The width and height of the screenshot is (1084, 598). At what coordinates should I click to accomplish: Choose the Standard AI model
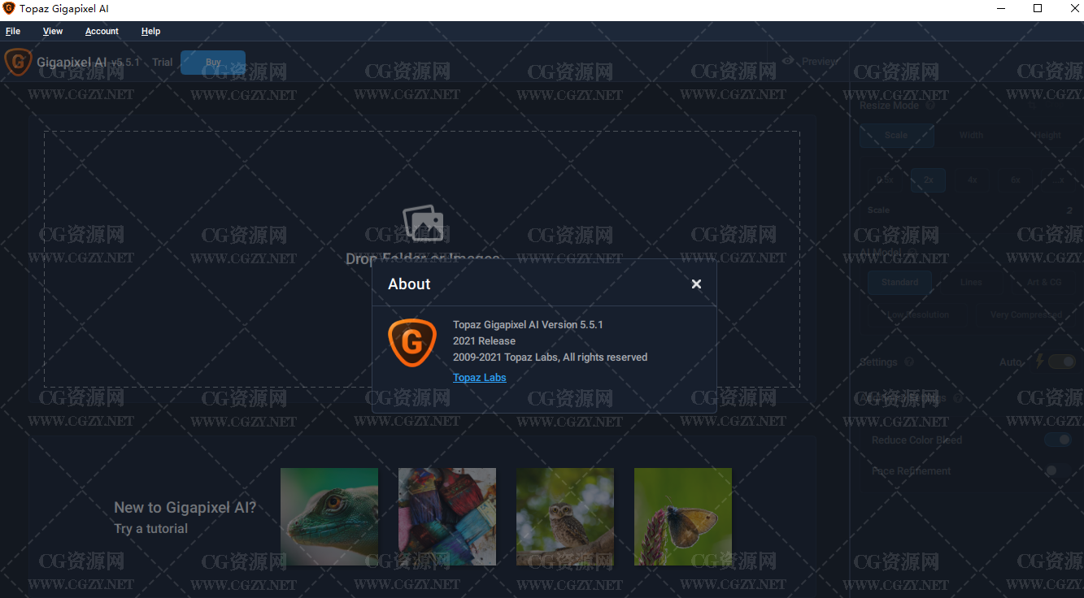tap(899, 283)
